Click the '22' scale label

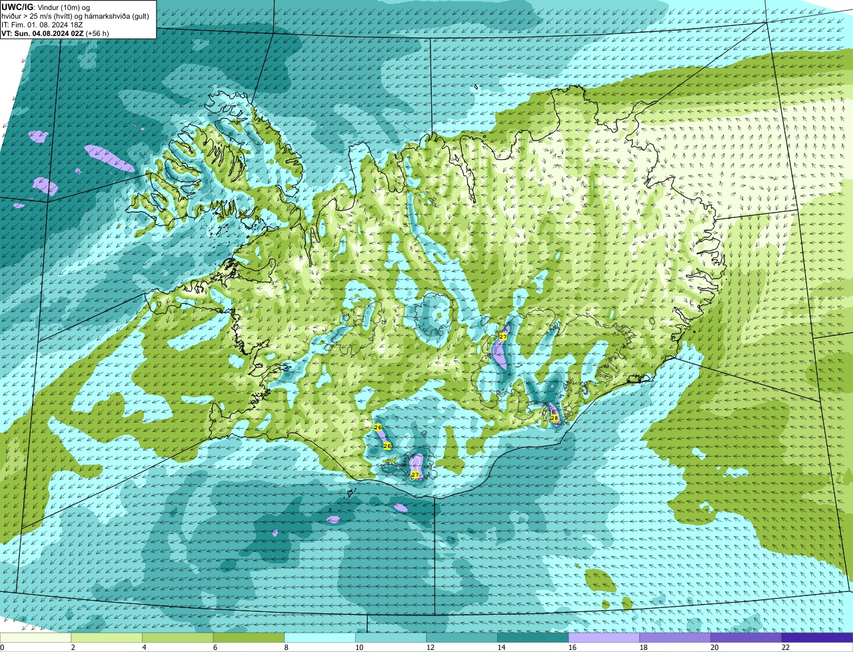(786, 647)
